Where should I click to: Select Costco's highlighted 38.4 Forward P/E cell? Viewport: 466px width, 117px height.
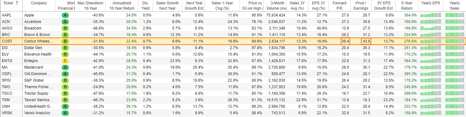[x=345, y=41]
